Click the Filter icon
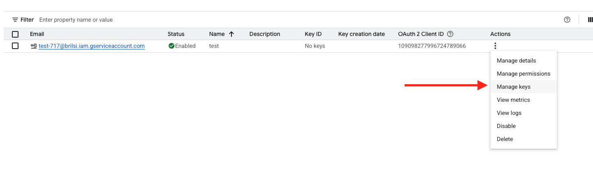Viewport: 593px width, 177px height. (x=15, y=20)
